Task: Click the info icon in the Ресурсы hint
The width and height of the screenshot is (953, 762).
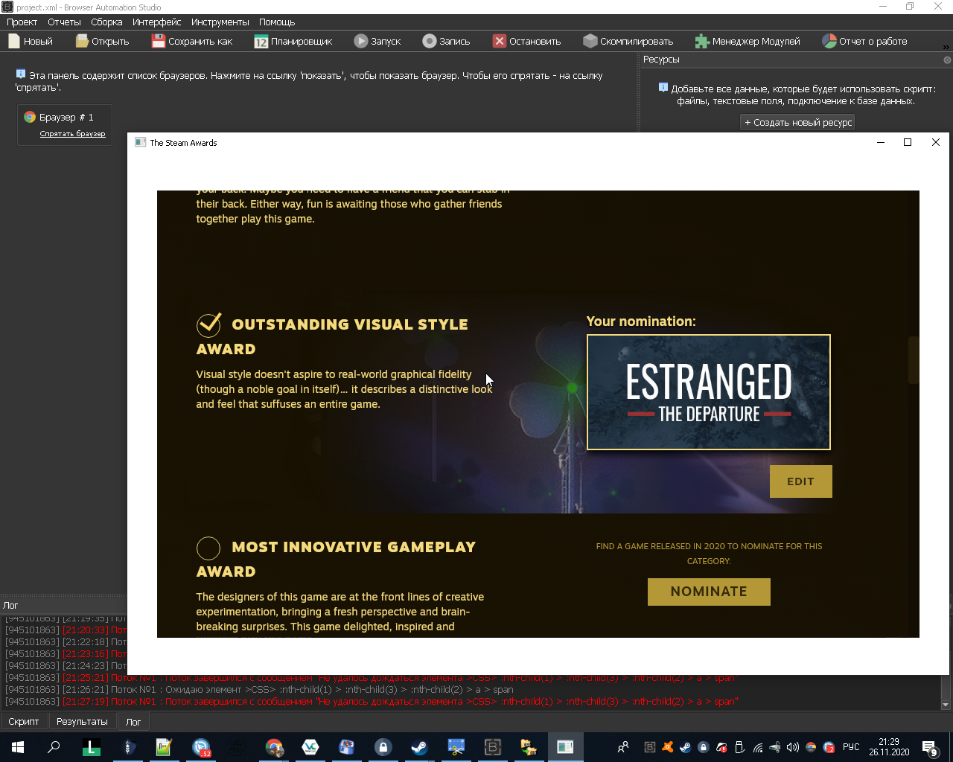Action: [x=663, y=87]
